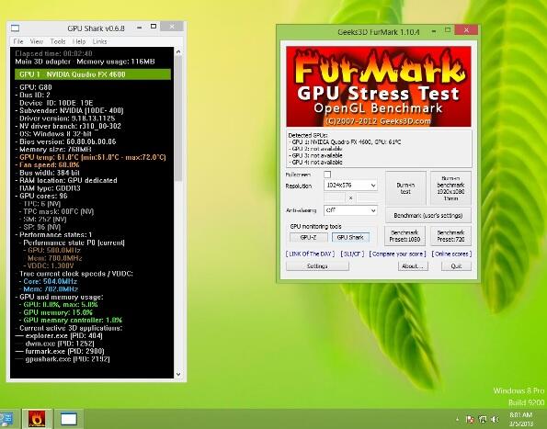
Task: Click the GPU Shark window icon in title bar
Action: 16,28
